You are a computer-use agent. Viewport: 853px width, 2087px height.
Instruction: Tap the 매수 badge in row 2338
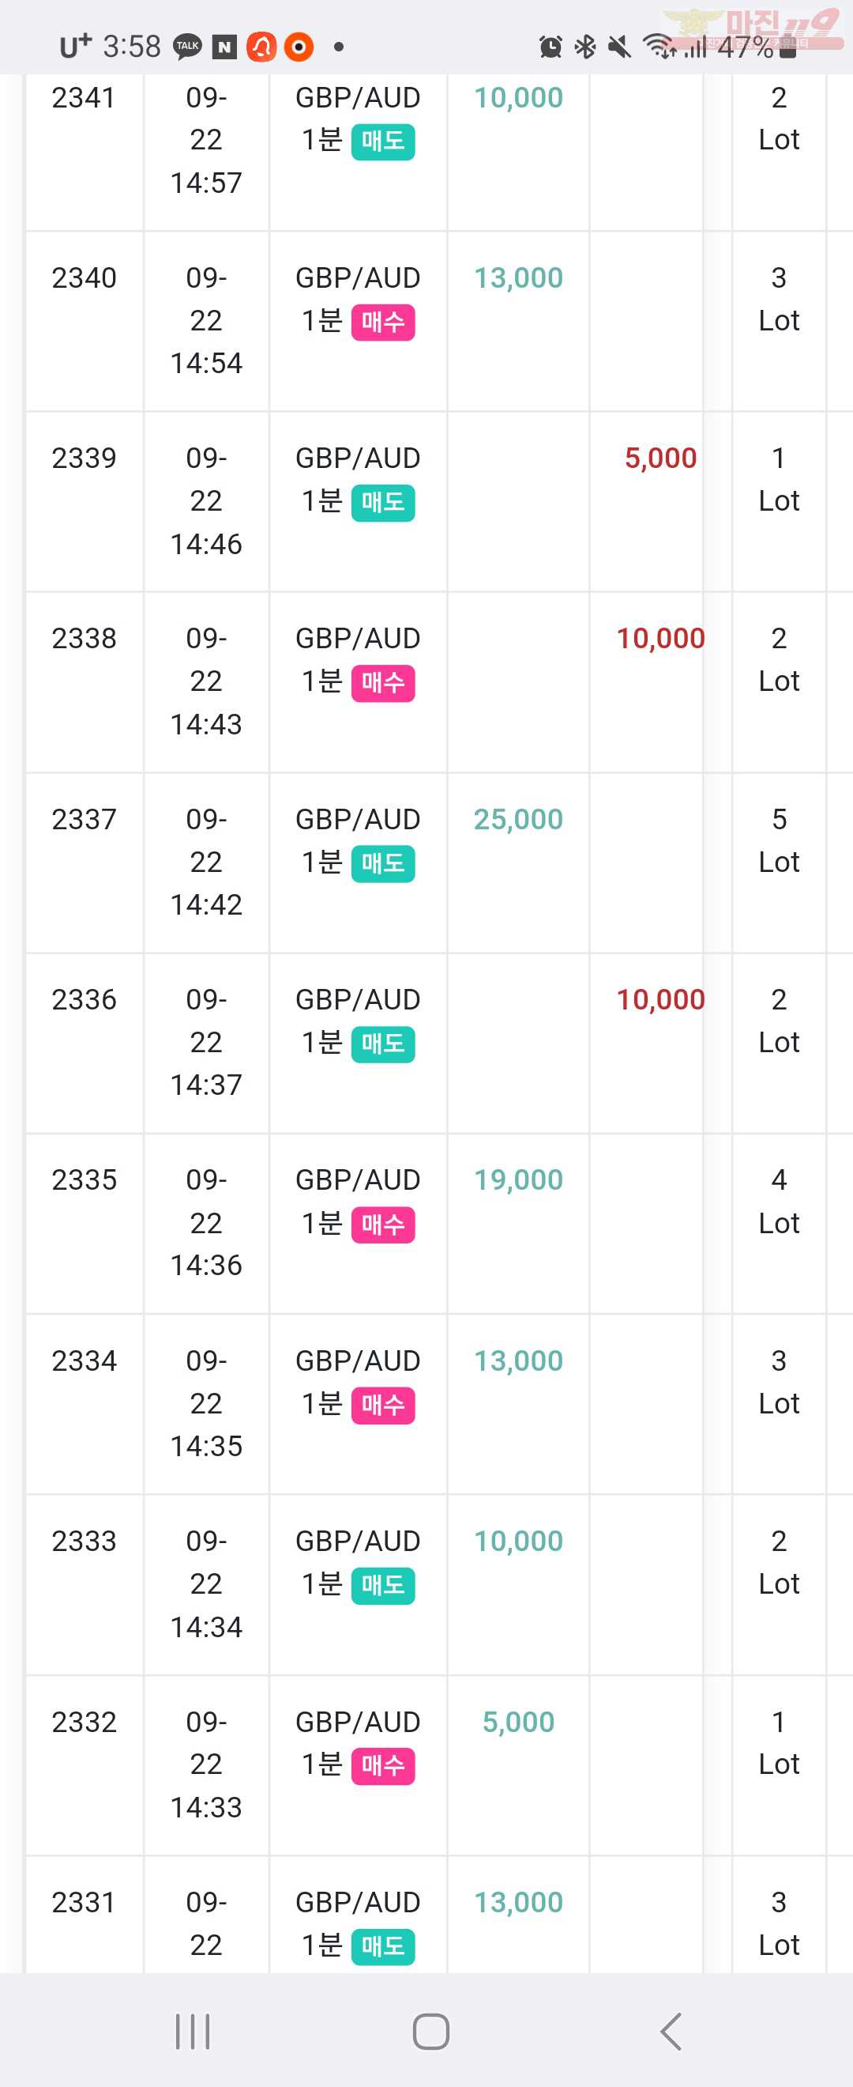pyautogui.click(x=383, y=683)
